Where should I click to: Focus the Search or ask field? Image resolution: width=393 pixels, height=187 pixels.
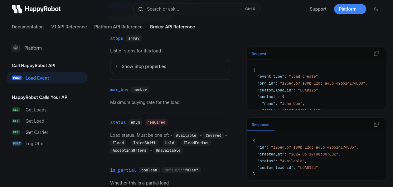[196, 9]
